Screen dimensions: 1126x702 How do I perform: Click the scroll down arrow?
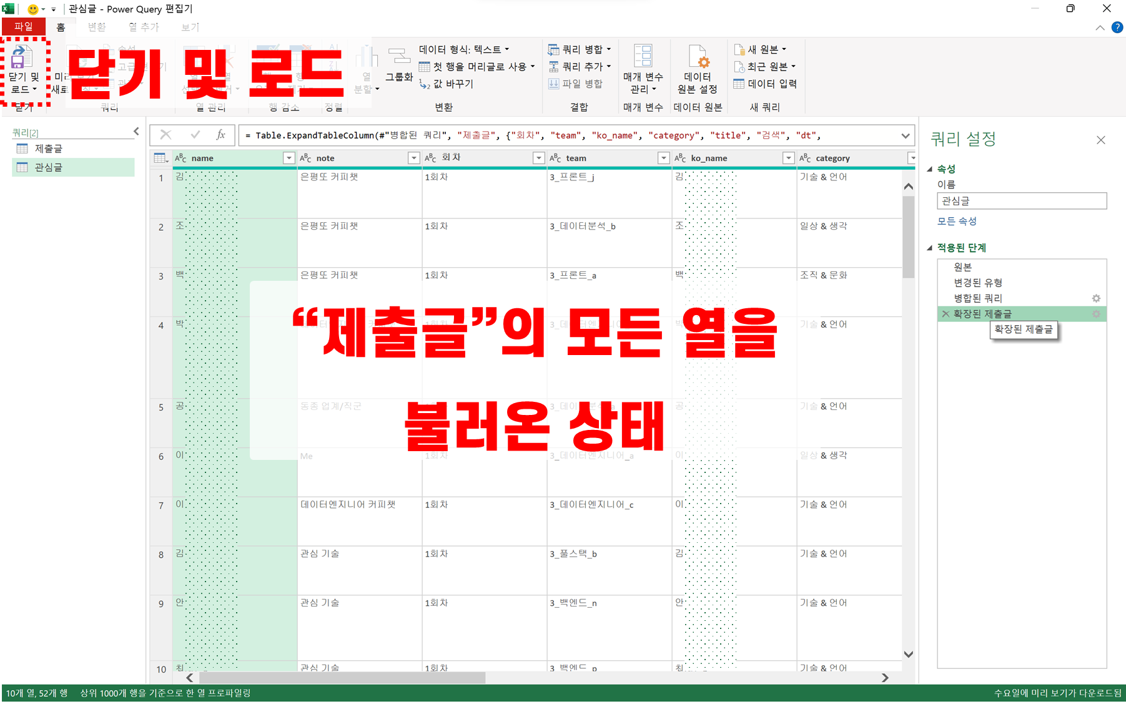pos(908,654)
